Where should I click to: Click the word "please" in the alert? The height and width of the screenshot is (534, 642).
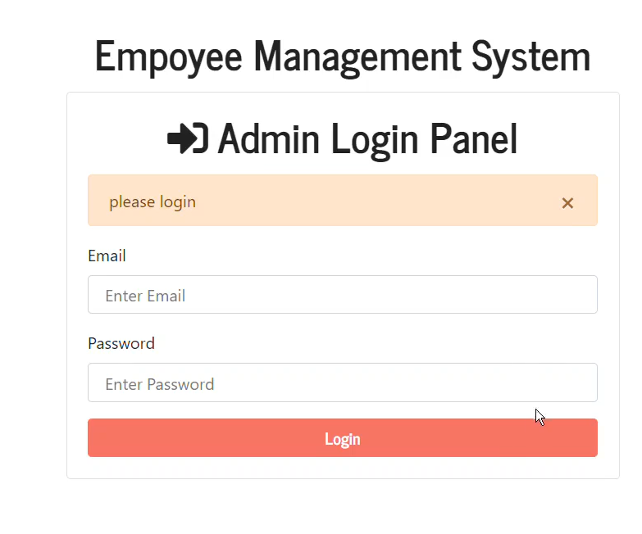[130, 202]
